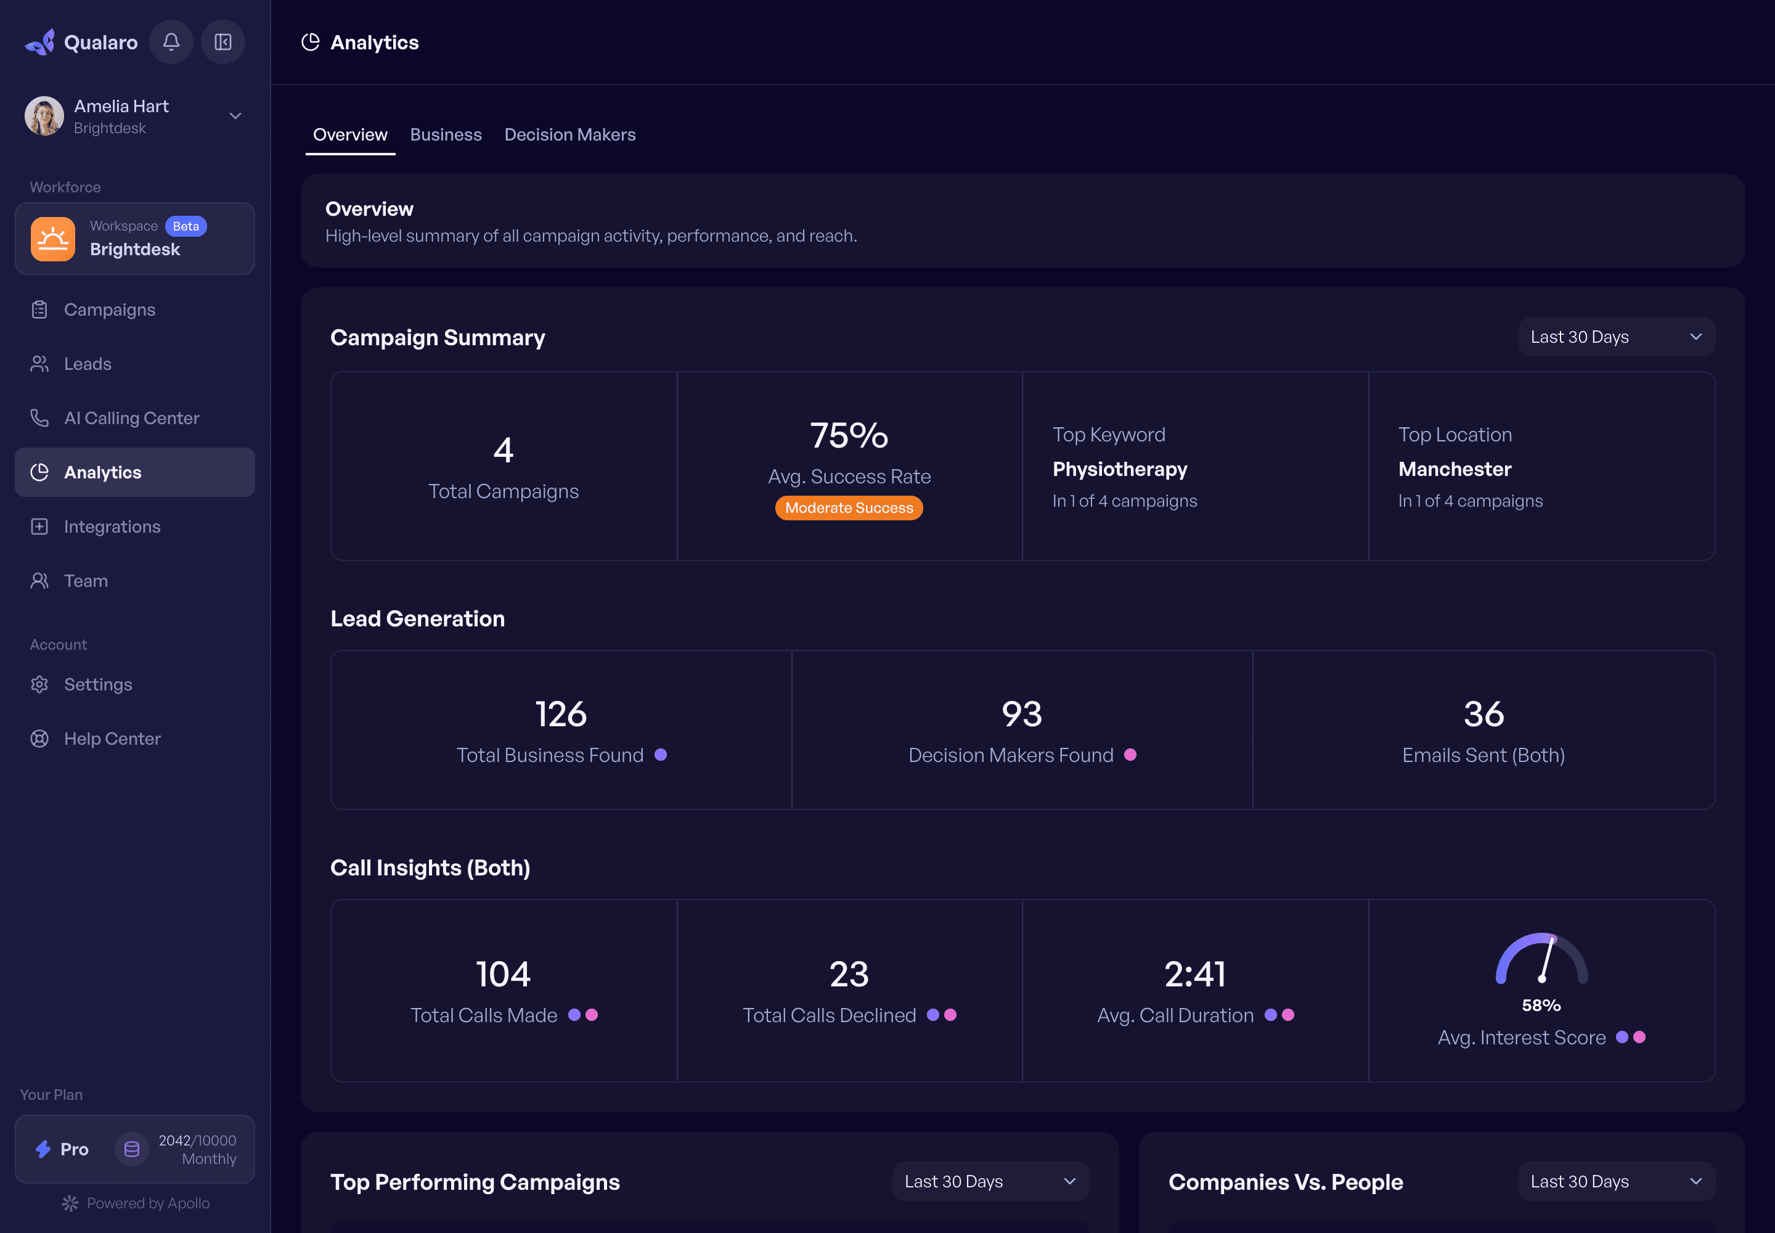
Task: Click the credits database icon in plan card
Action: click(x=132, y=1149)
